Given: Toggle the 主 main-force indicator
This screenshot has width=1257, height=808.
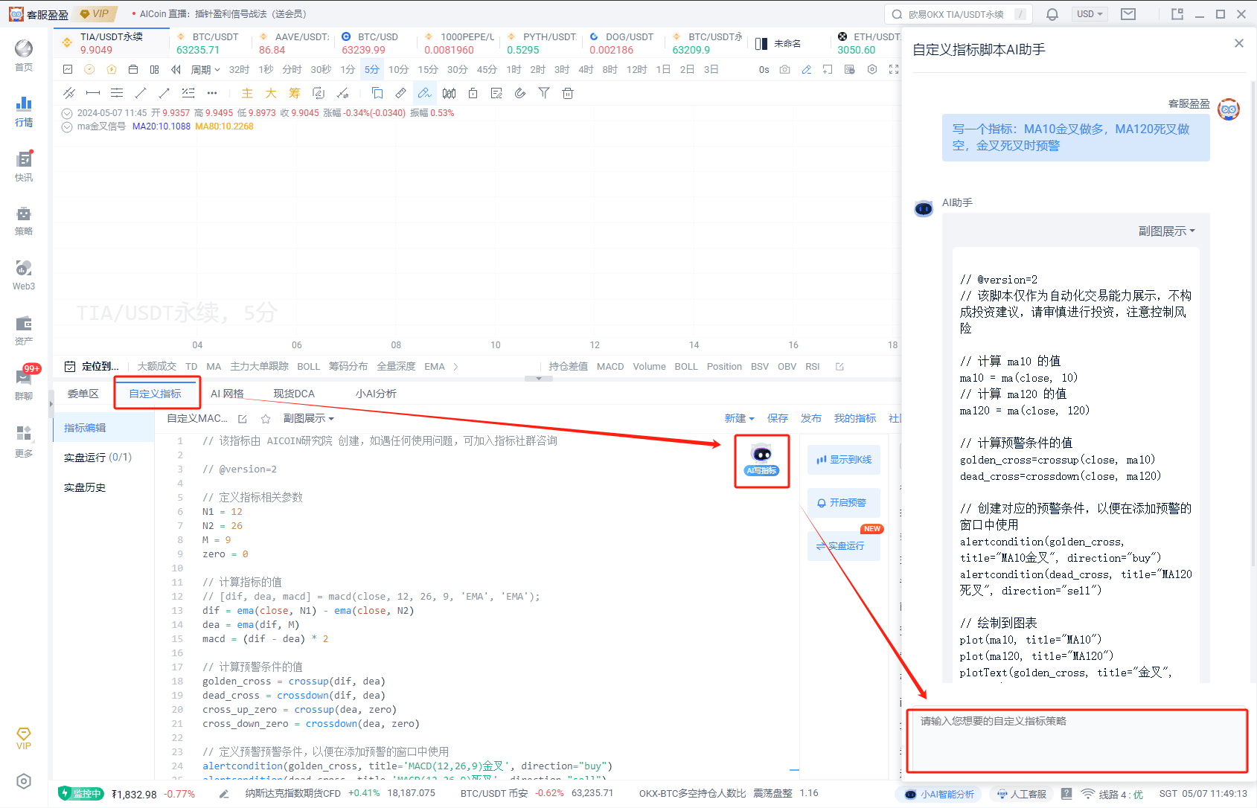Looking at the screenshot, I should 247,93.
